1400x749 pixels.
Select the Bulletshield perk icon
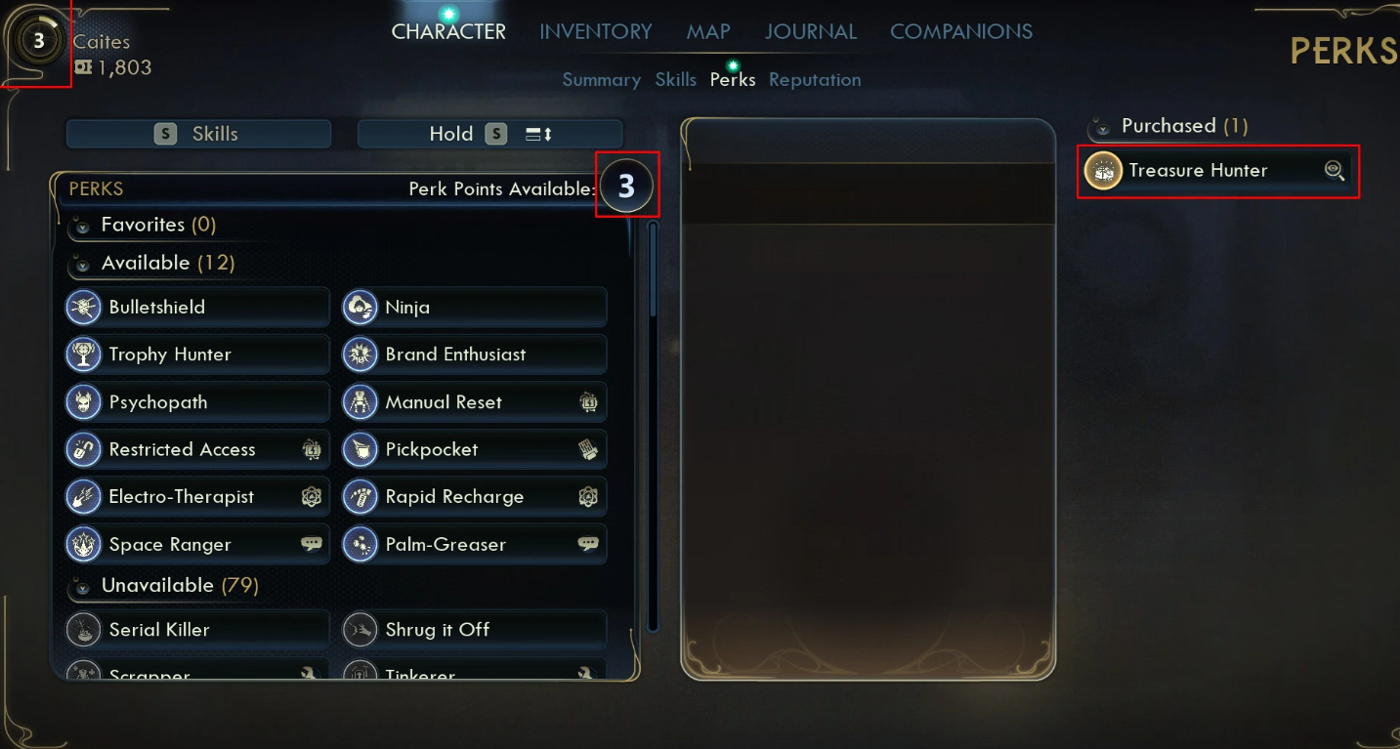(x=84, y=307)
